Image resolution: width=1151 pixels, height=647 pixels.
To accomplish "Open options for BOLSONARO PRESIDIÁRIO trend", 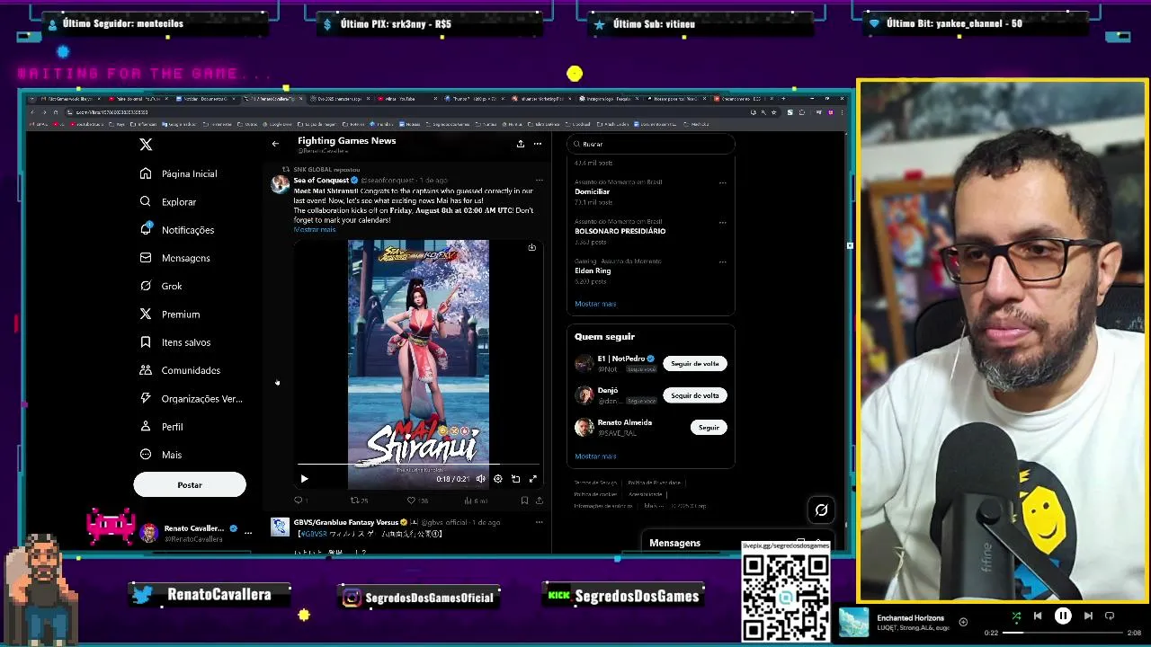I will (x=722, y=222).
